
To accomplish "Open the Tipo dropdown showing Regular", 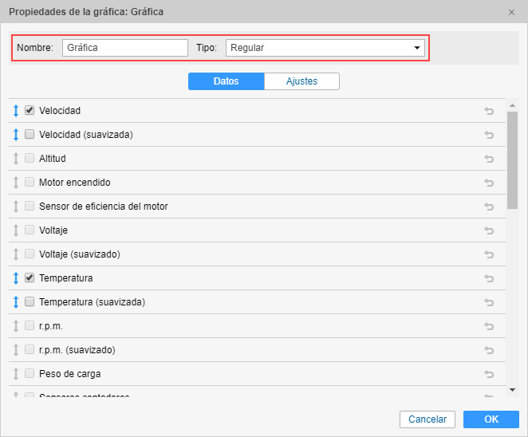I will coord(325,48).
